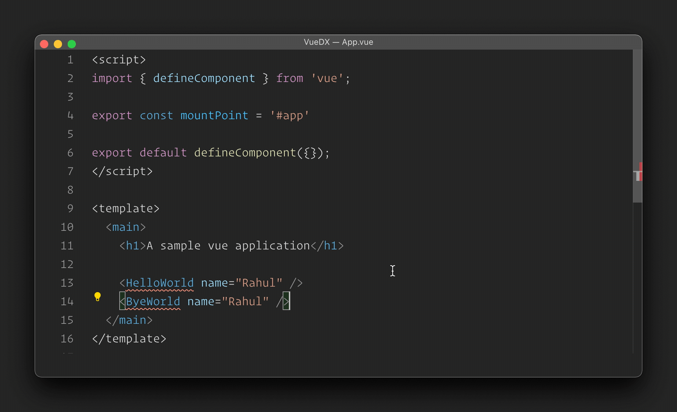Click the opening template tag
This screenshot has width=677, height=412.
pyautogui.click(x=125, y=208)
